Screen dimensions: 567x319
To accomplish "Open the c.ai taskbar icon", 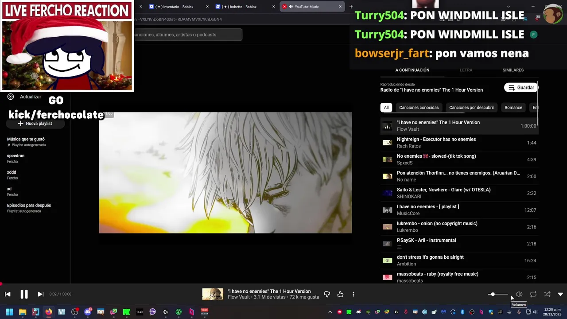I will (140, 312).
